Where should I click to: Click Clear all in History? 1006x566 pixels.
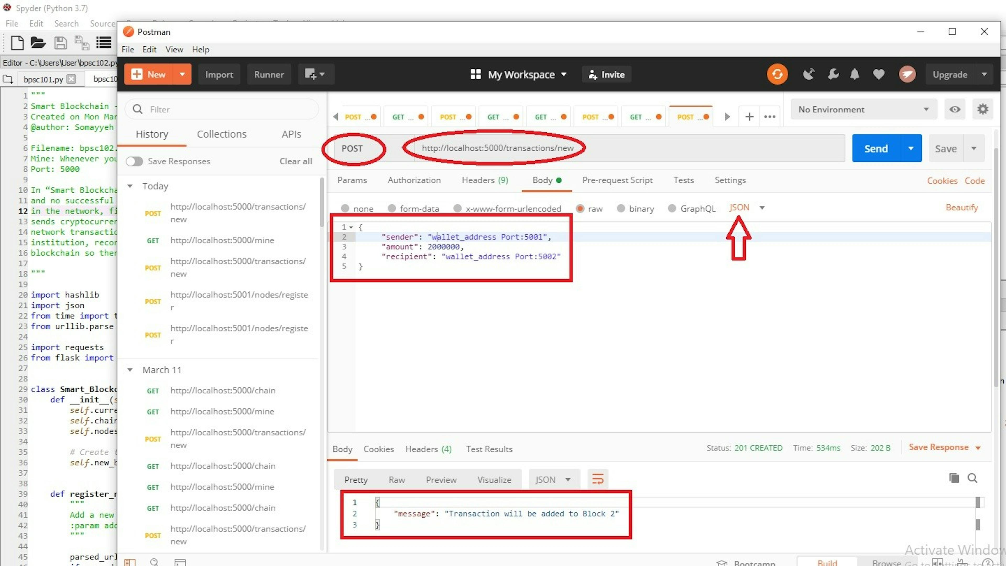296,161
